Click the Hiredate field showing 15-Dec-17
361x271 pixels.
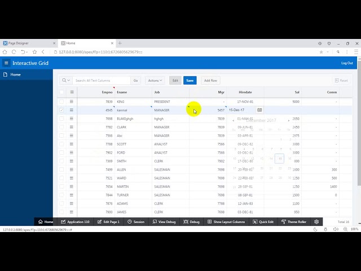click(241, 110)
